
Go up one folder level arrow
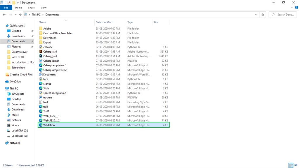coord(20,15)
